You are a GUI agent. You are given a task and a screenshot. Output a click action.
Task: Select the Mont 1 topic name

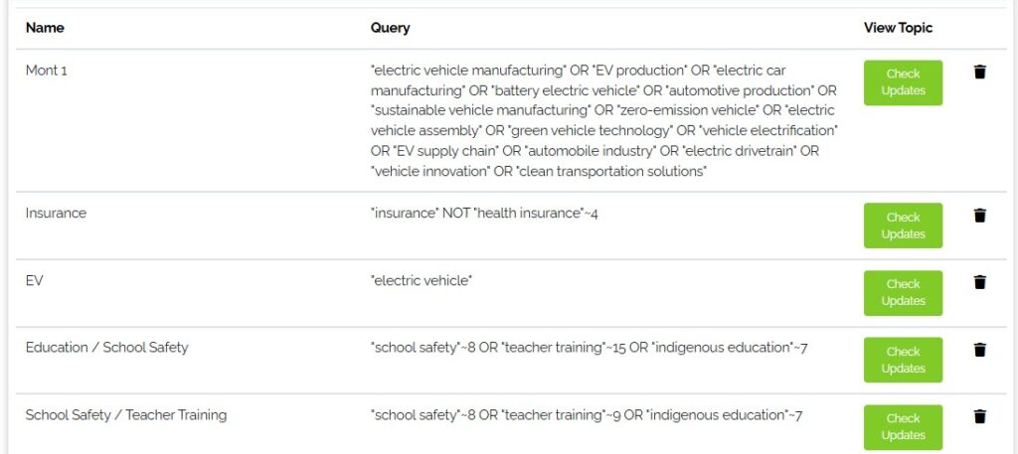click(47, 71)
